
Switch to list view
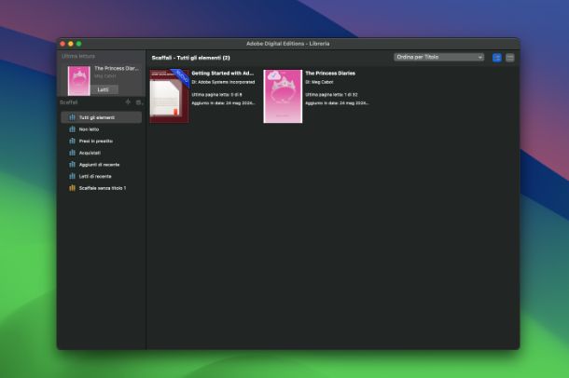pos(510,58)
